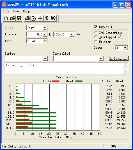
Task: Click the New document toolbar icon
Action: point(6,18)
